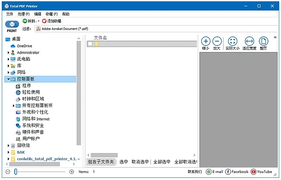Expand the 此电脑 tree node

8,59
